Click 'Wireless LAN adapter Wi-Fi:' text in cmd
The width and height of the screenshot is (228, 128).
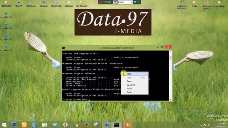coord(80,54)
